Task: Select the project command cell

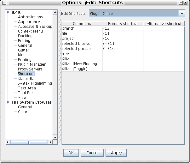Action: [x=82, y=39]
